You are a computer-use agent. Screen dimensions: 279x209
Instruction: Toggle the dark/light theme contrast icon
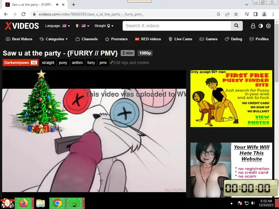261,26
